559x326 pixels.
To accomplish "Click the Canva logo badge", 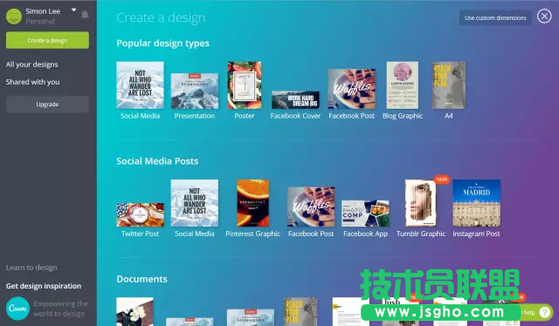I will [x=17, y=309].
